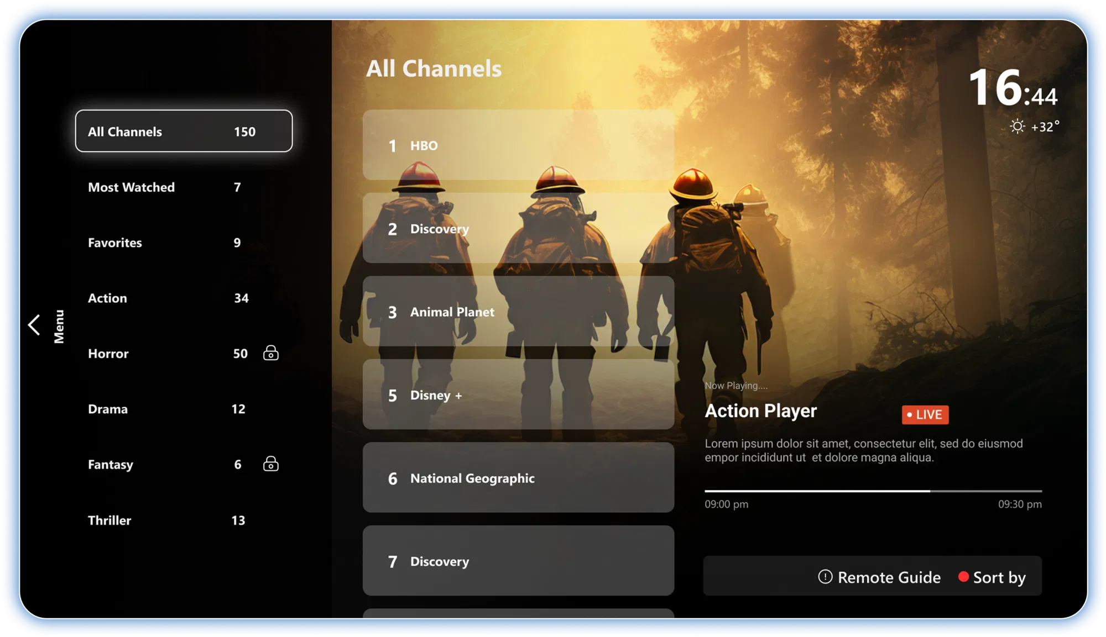
Task: Select National Geographic on channel 6
Action: tap(518, 478)
